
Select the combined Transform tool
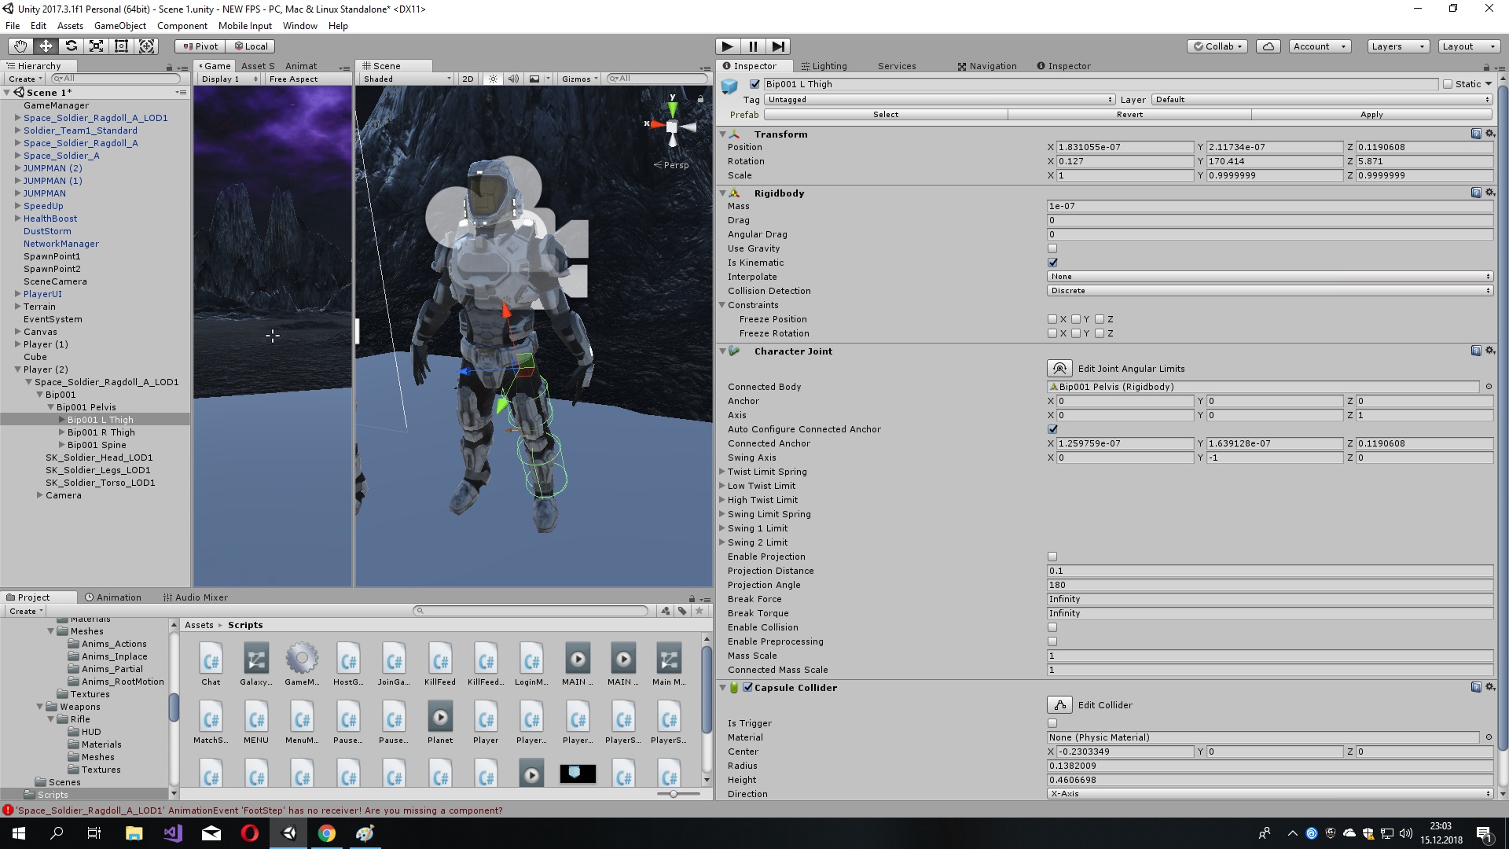coord(147,46)
